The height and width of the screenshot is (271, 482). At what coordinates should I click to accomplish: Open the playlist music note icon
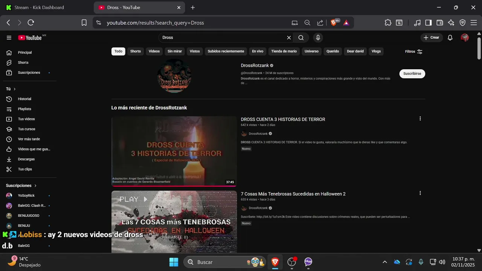pos(417,23)
